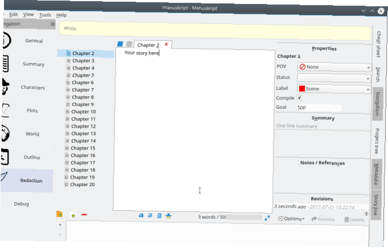Viewport: 388px width, 248px height.
Task: Open the POV dropdown
Action: (334, 67)
